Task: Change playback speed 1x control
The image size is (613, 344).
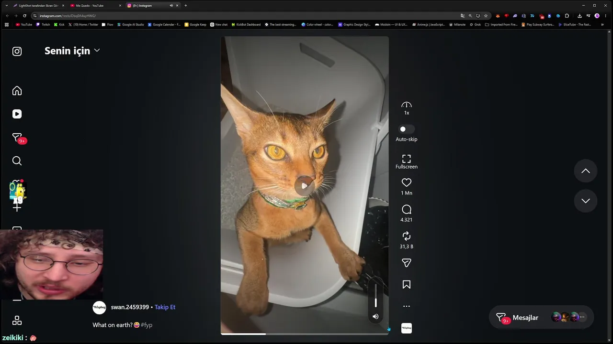Action: (x=407, y=108)
